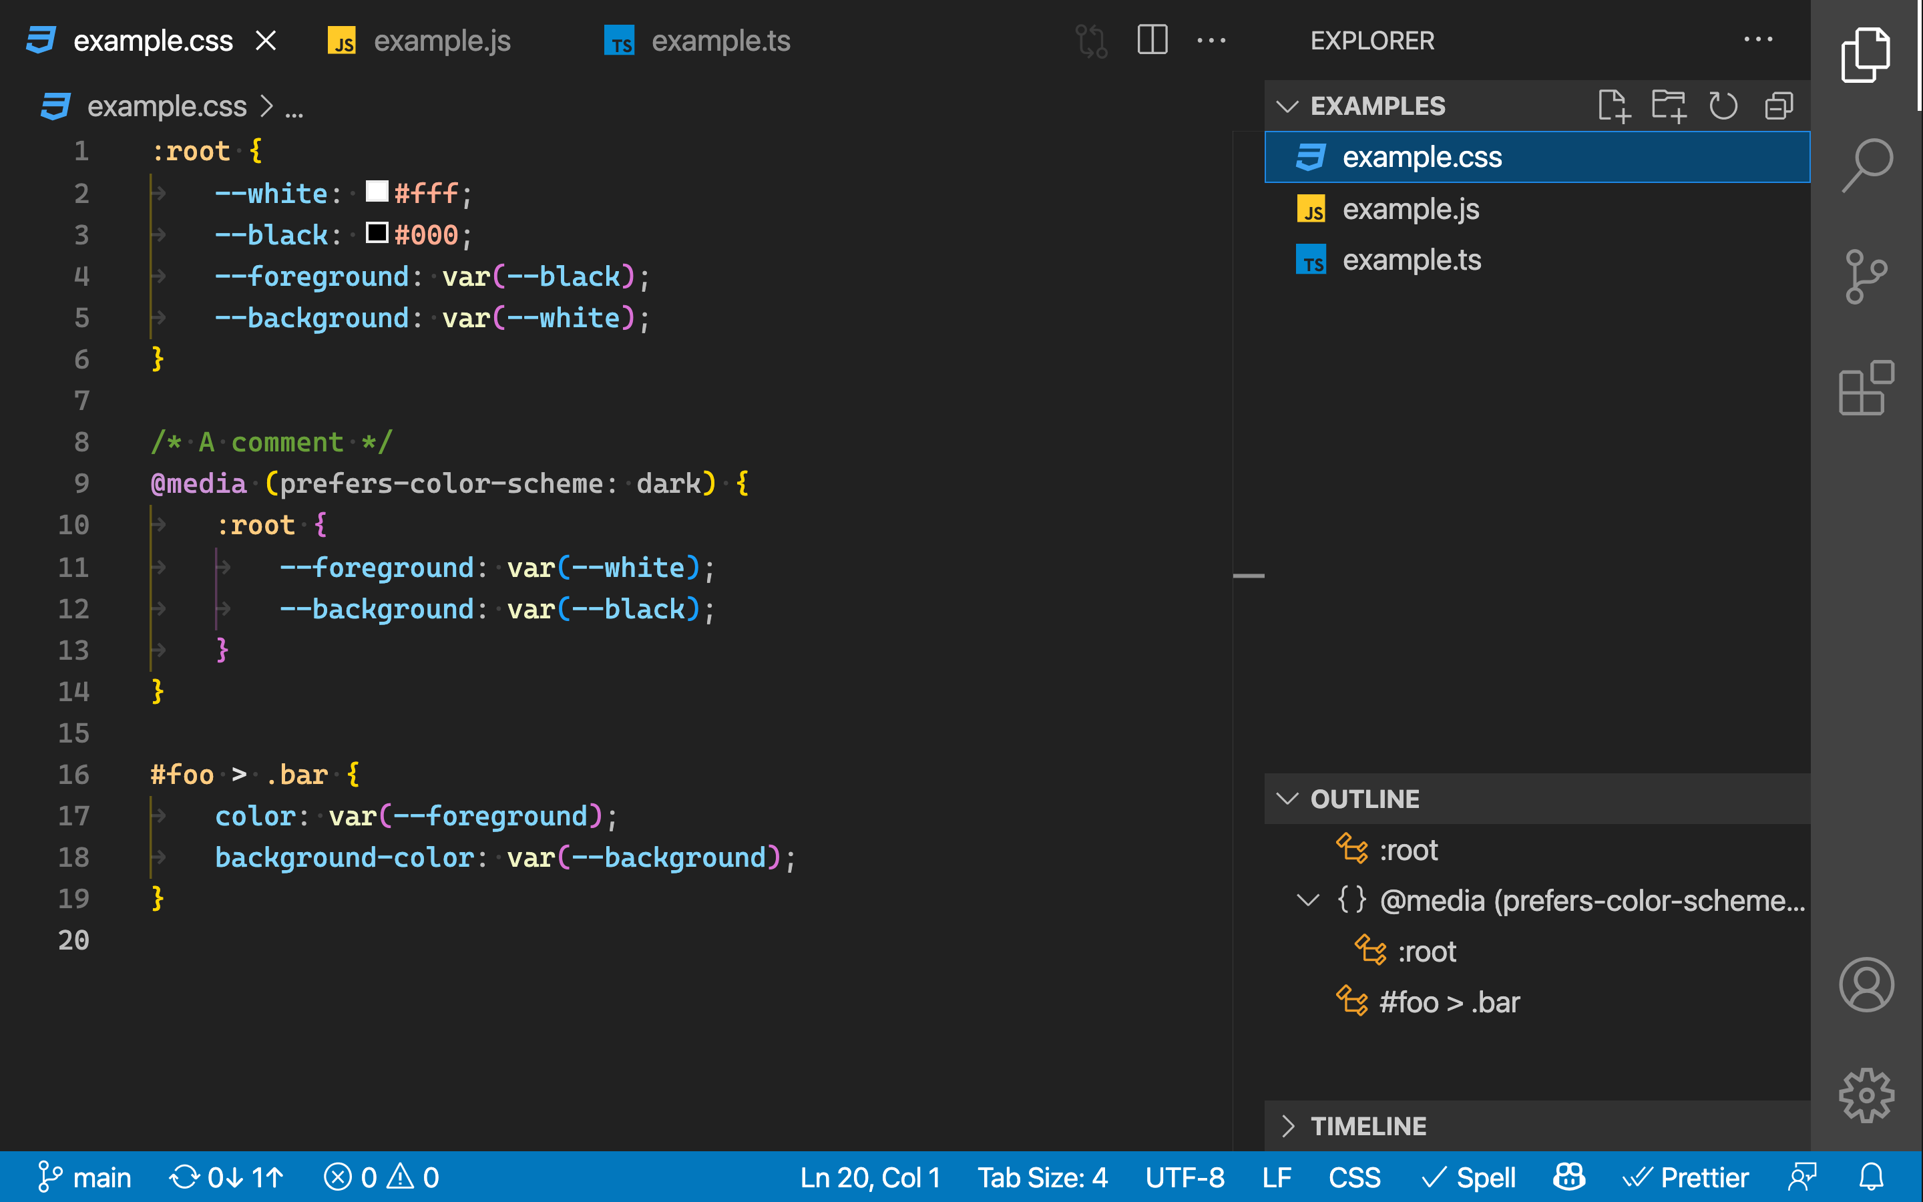Open the Extensions view
Screen dimensions: 1923x1202
pos(1866,387)
